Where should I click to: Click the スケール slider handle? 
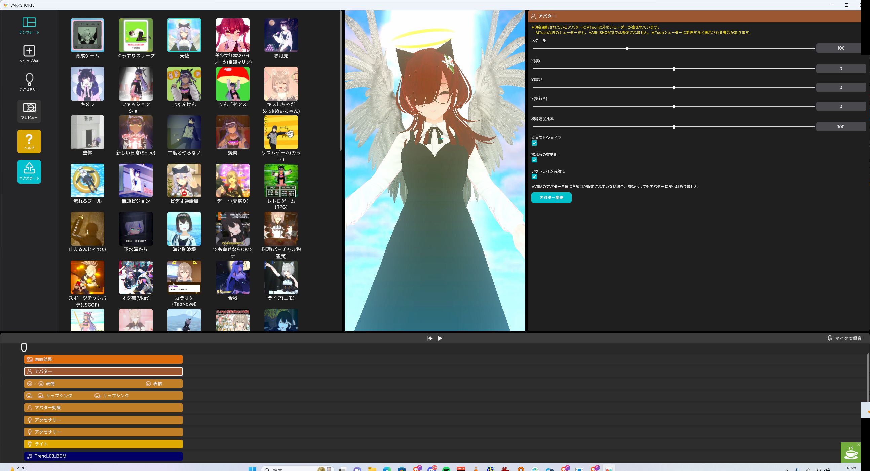click(627, 48)
